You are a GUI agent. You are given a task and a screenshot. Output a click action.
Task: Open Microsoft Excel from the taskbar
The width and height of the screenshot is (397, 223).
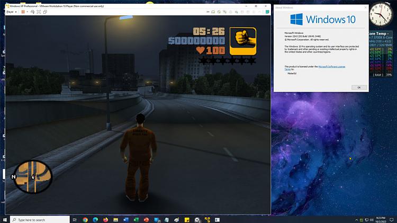pos(136,220)
